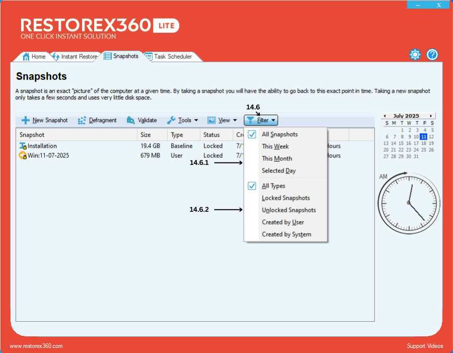Click the New Snapshot plus icon
Image resolution: width=453 pixels, height=353 pixels.
tap(25, 121)
